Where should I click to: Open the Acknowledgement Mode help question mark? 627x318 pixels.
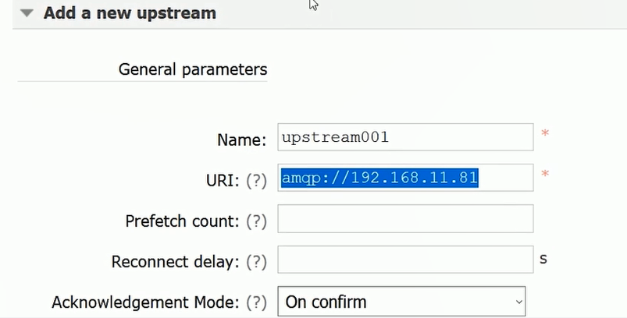[256, 302]
